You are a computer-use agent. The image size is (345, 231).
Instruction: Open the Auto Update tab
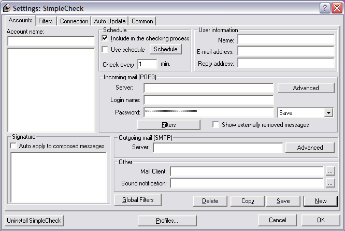[110, 21]
